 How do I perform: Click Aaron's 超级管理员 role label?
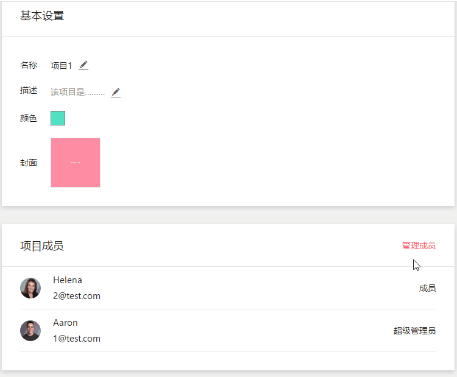coord(414,331)
